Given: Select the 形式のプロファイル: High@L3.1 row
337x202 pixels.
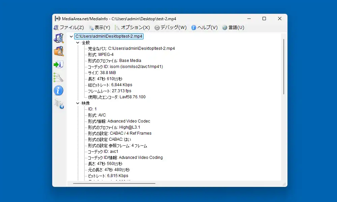Looking at the screenshot, I should pyautogui.click(x=114, y=127).
